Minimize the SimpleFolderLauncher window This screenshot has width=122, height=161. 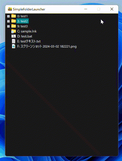click(86, 9)
